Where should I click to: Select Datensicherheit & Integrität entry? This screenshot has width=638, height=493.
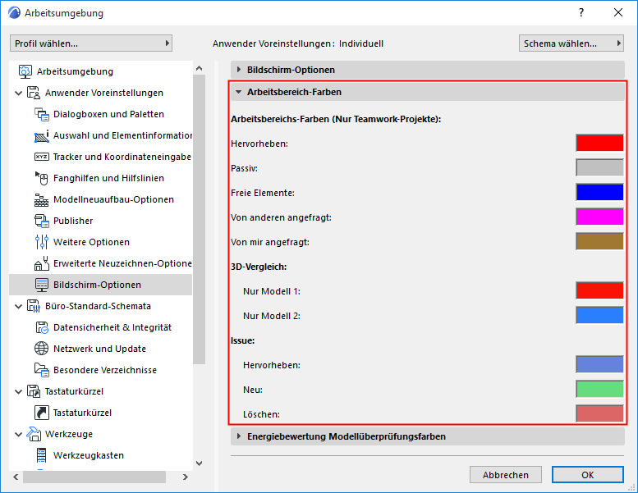(x=112, y=327)
